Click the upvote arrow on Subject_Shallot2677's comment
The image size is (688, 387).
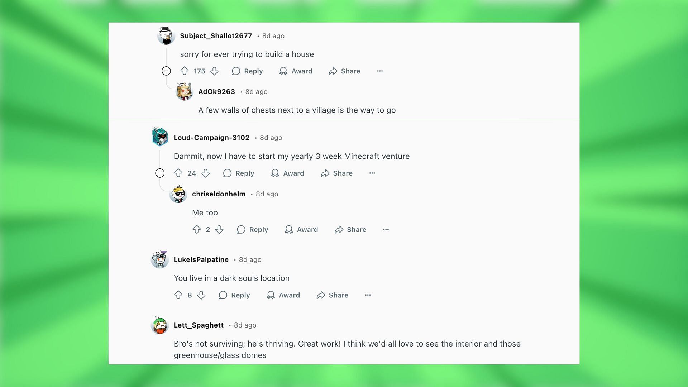[x=184, y=71]
